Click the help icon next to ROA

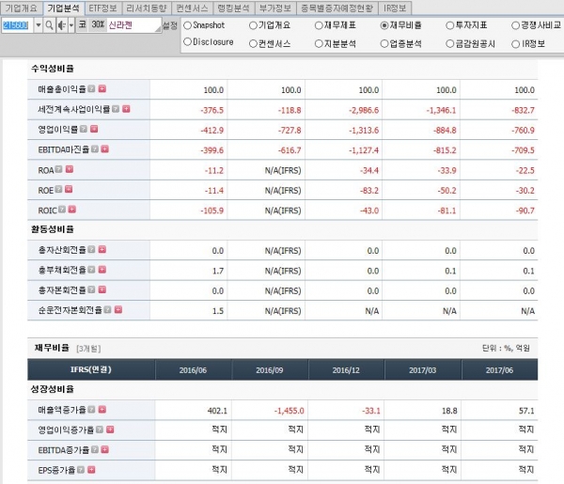pos(58,169)
